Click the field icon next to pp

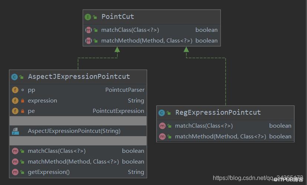click(15, 90)
